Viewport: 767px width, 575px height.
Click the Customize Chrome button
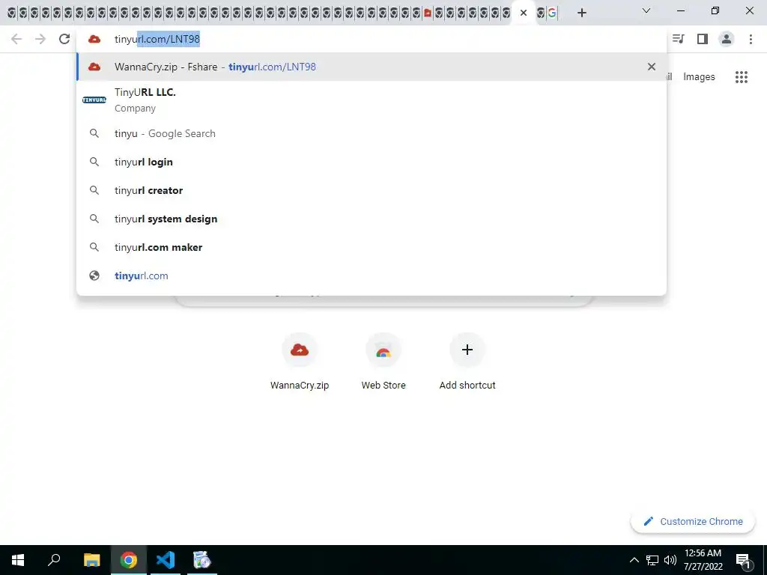pyautogui.click(x=693, y=521)
